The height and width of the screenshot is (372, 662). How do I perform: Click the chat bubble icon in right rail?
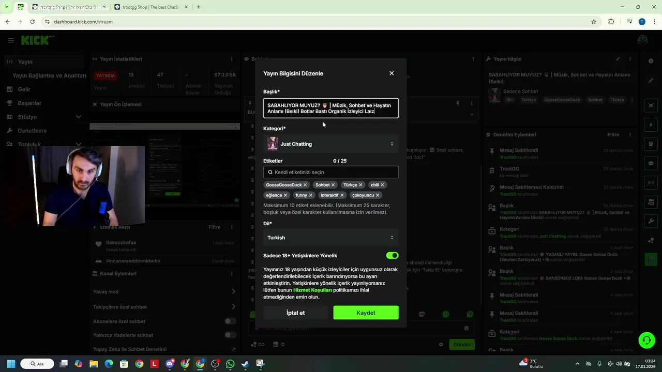tap(651, 163)
